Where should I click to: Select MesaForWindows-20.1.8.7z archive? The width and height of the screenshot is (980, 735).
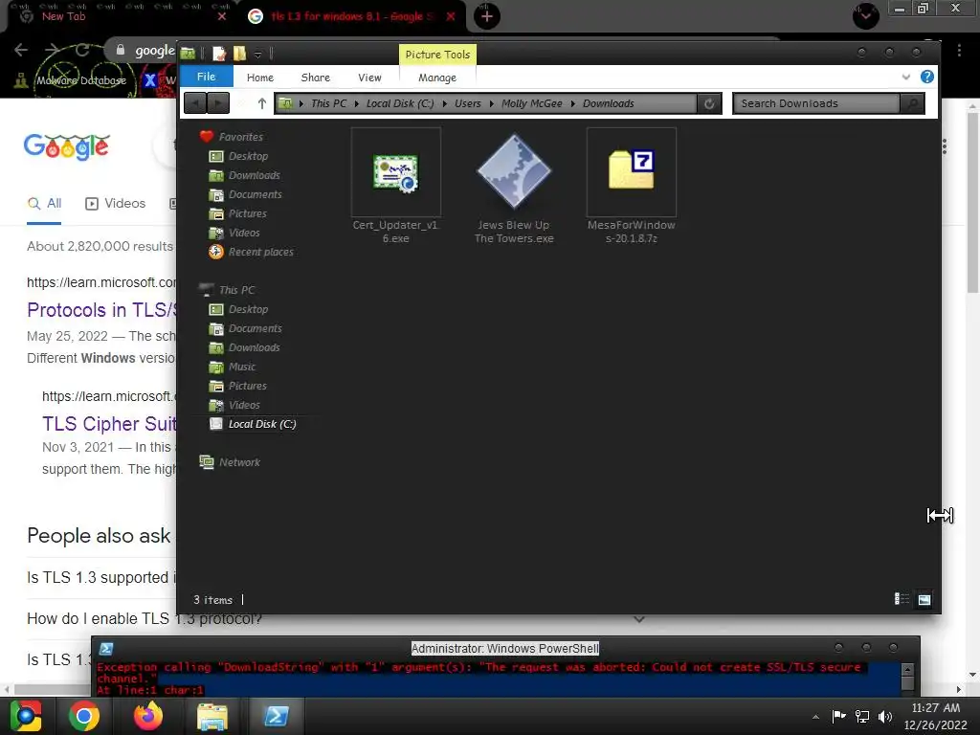632,186
